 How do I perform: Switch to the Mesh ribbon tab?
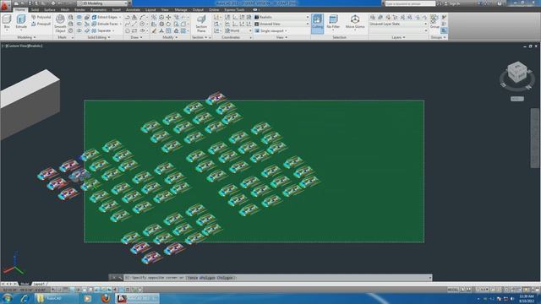click(64, 9)
